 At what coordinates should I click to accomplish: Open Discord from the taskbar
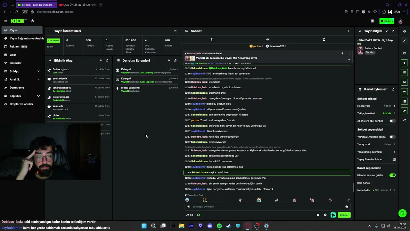(210, 226)
